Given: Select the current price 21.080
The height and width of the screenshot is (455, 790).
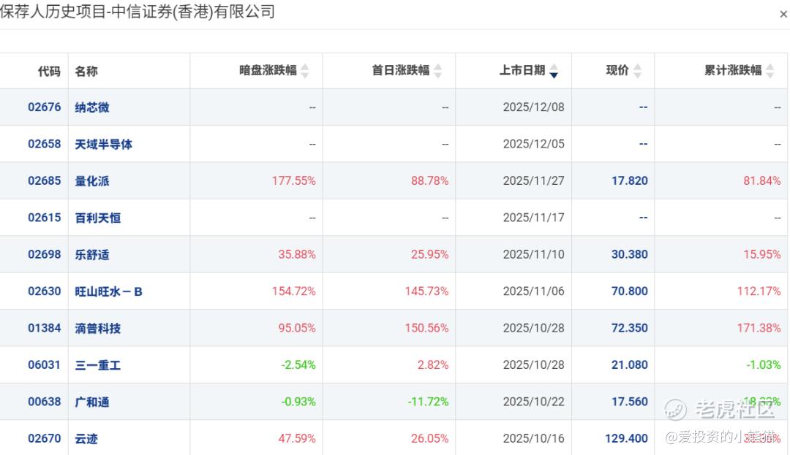Looking at the screenshot, I should 630,364.
